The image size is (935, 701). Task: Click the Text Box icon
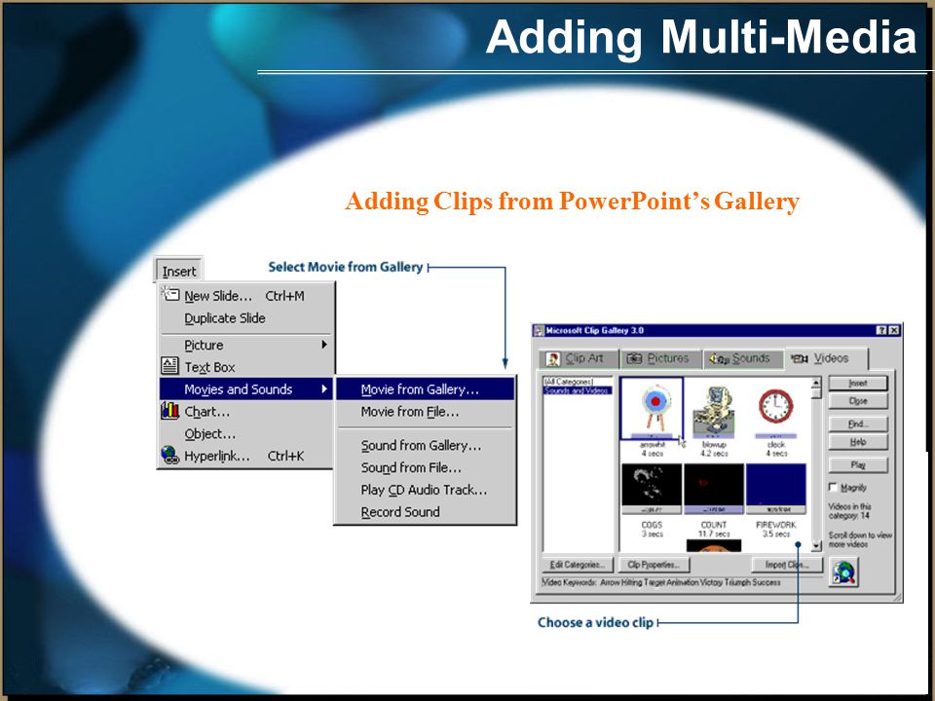tap(169, 366)
